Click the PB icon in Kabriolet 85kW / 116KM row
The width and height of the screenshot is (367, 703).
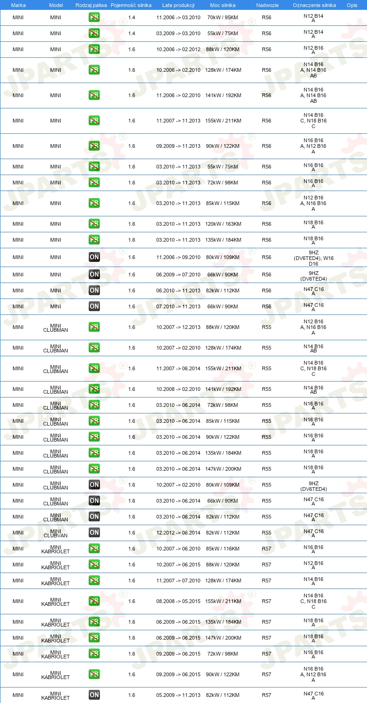pos(94,549)
